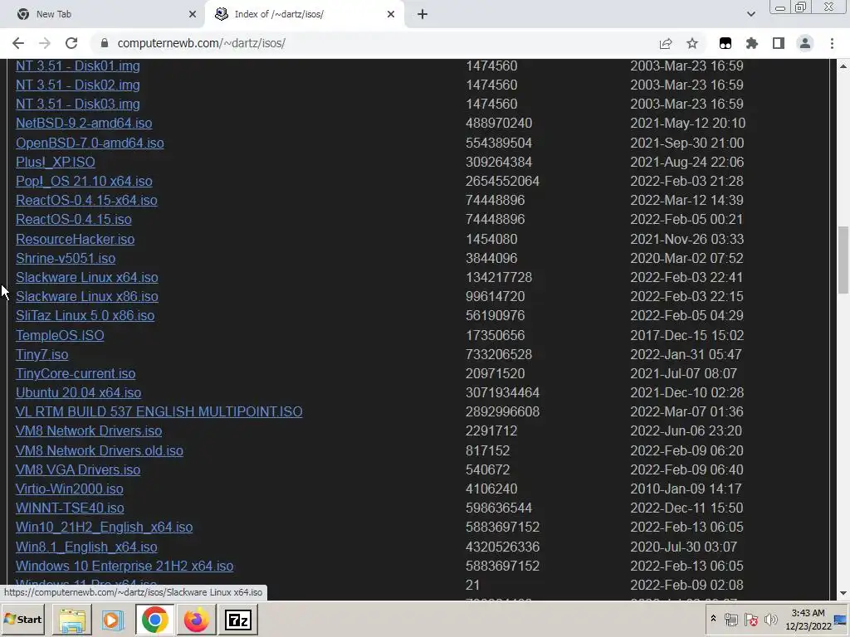Download TinyCore-current.iso
Image resolution: width=850 pixels, height=637 pixels.
[x=76, y=373]
